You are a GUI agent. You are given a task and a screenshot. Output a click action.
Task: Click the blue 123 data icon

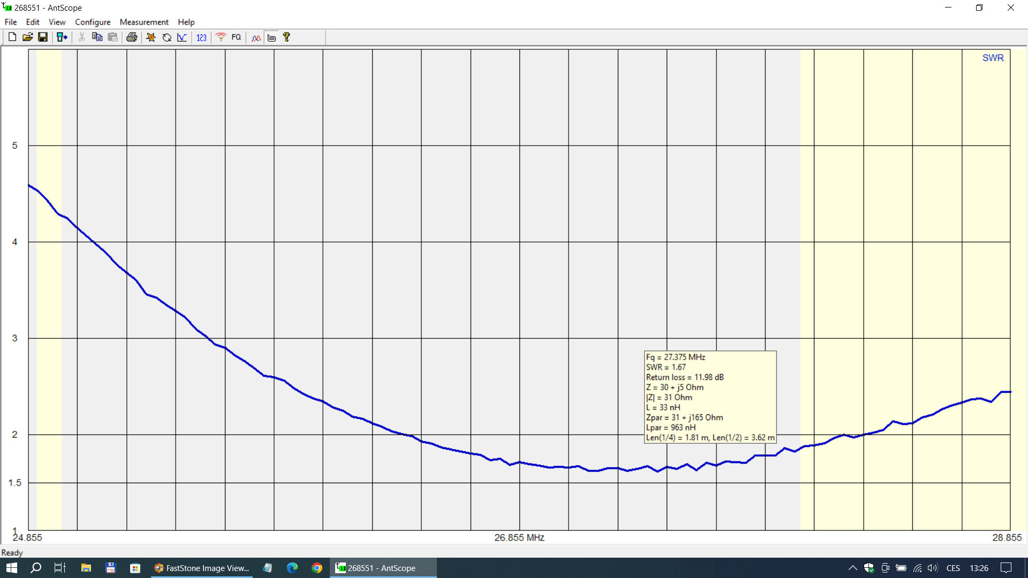(201, 37)
